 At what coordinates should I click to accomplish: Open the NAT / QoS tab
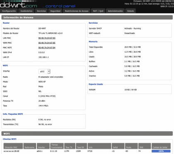pyautogui.click(x=98, y=11)
